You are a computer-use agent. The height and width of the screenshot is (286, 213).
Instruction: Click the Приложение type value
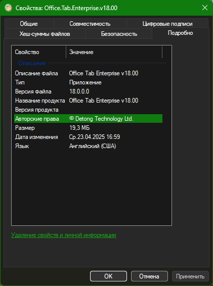[x=86, y=82]
